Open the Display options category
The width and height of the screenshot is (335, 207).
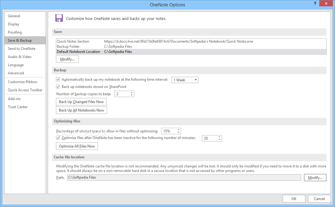[25, 24]
